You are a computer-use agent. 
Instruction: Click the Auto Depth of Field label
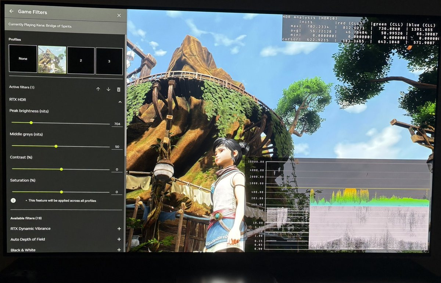(28, 239)
